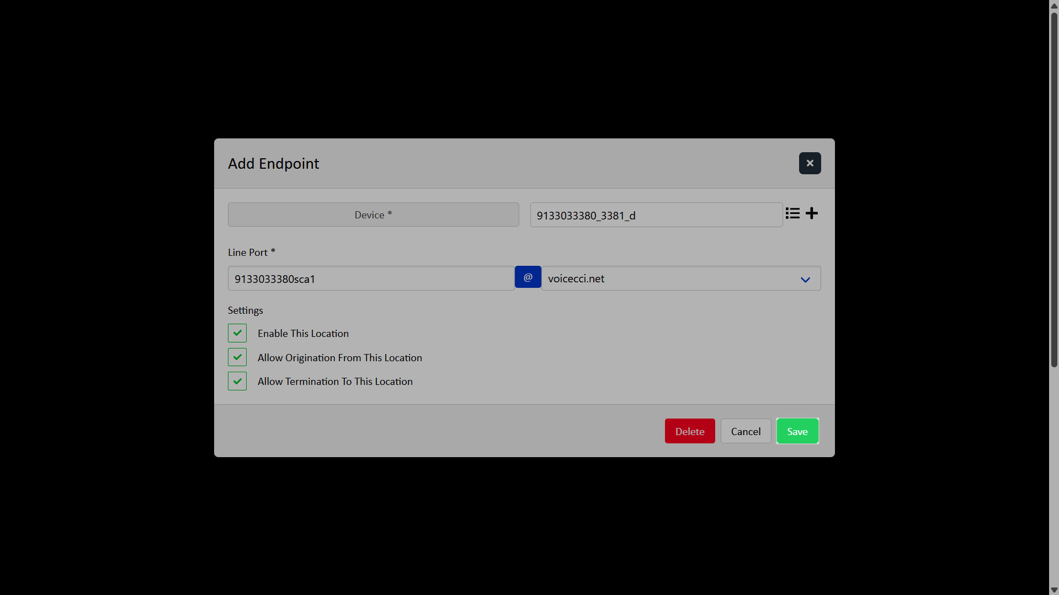Uncheck the Enable This Location checkbox

(x=237, y=333)
